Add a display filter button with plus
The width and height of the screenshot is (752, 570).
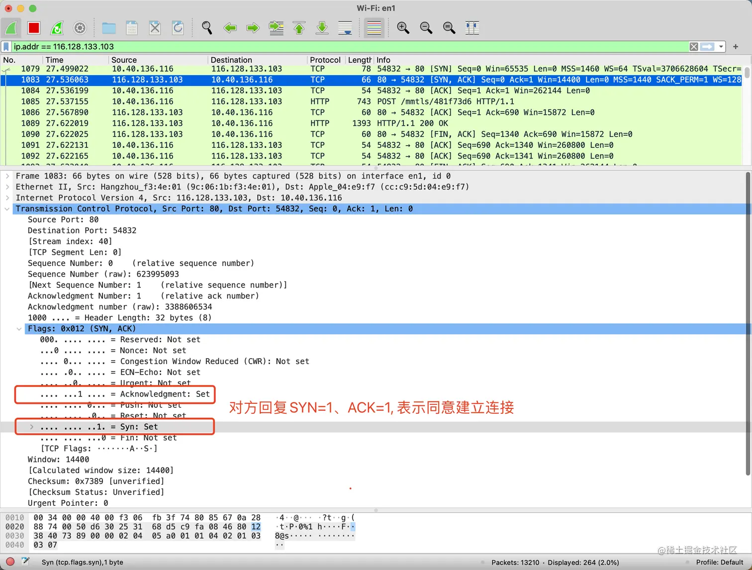tap(736, 47)
